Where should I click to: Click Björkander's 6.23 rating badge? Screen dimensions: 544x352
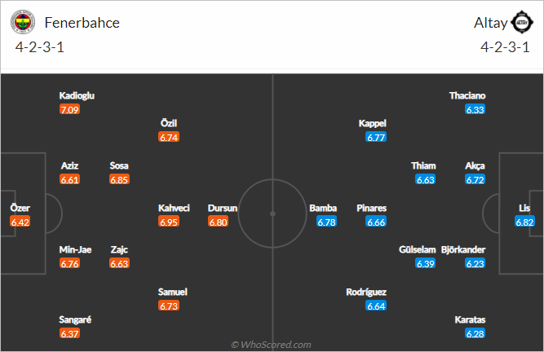coord(475,264)
